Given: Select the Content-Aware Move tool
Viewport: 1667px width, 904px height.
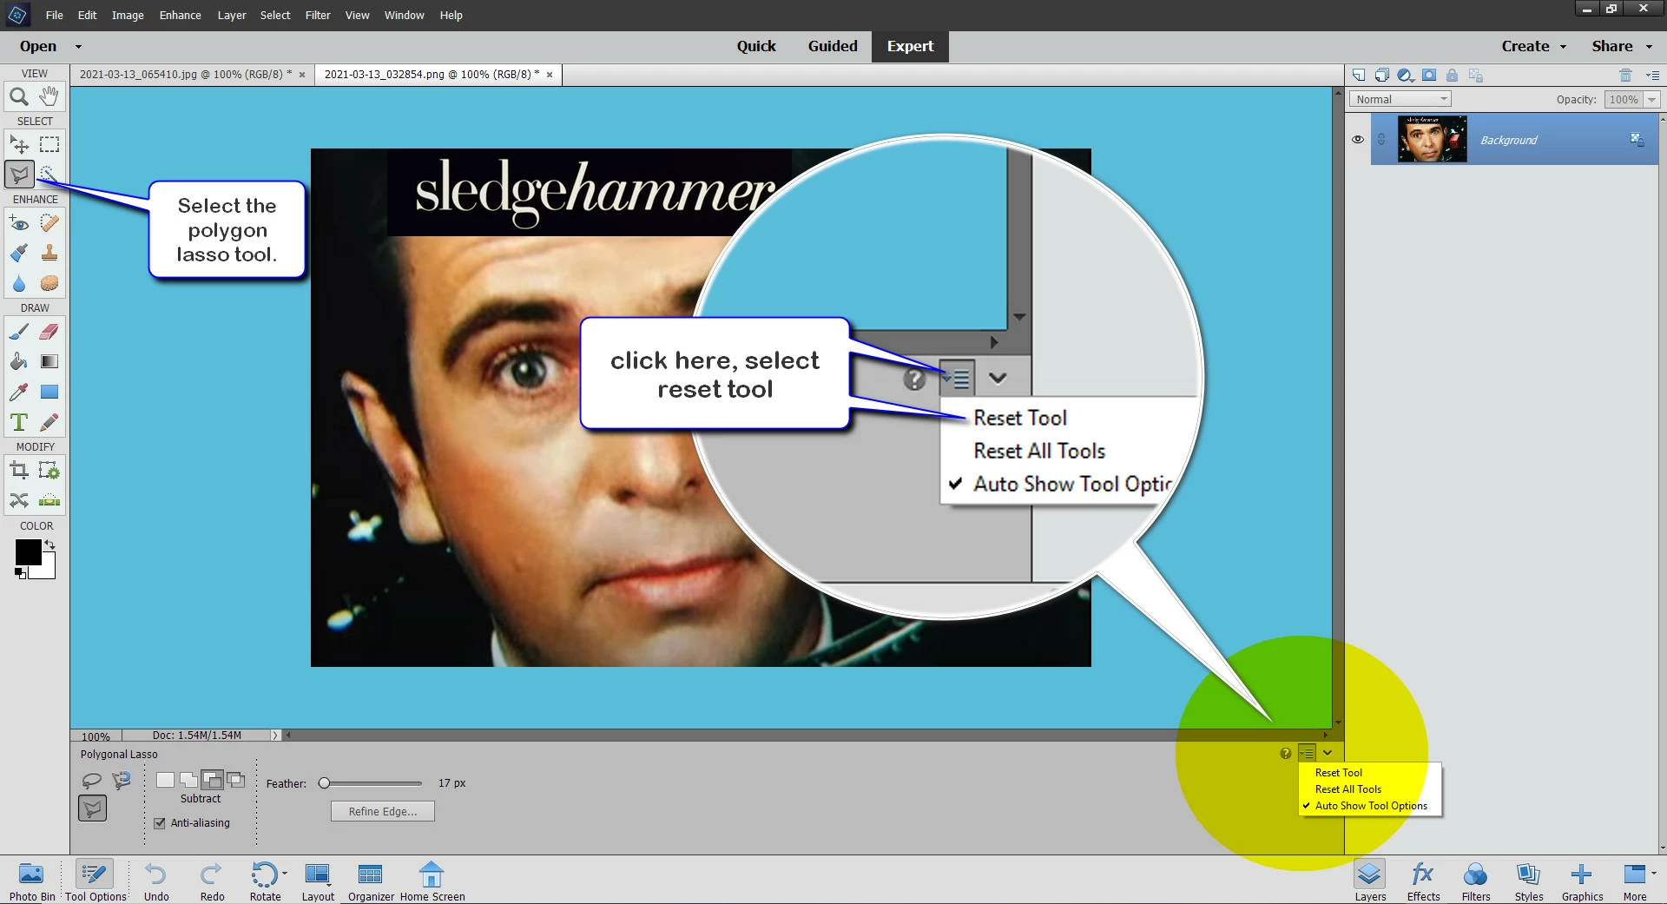Looking at the screenshot, I should tap(19, 500).
